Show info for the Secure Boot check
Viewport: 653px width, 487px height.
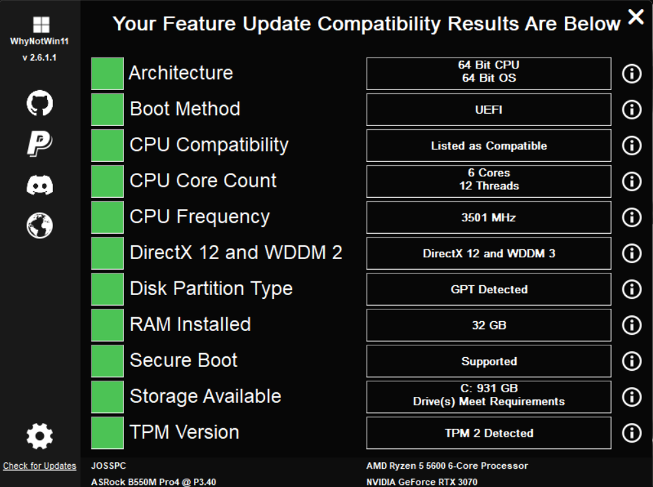tap(631, 361)
